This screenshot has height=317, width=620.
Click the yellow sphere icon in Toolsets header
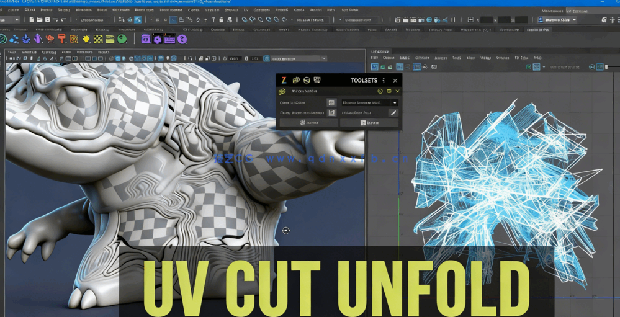tap(307, 80)
